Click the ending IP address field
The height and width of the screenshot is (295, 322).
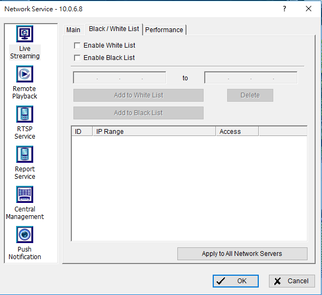coord(251,78)
